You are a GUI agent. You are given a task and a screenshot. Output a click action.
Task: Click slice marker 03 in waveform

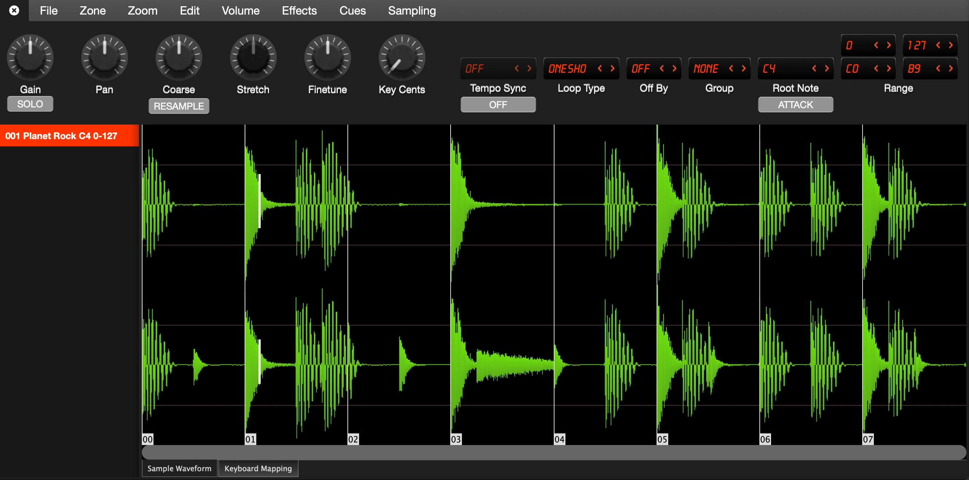click(456, 438)
